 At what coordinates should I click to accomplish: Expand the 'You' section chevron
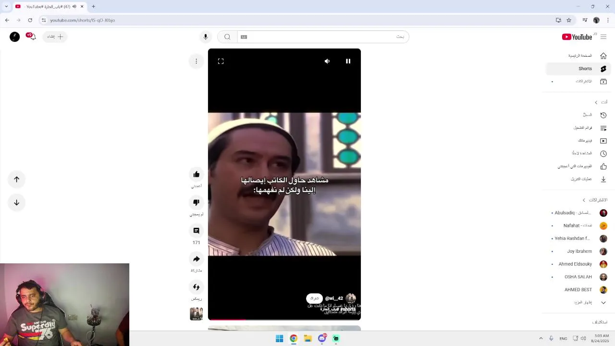pyautogui.click(x=596, y=102)
